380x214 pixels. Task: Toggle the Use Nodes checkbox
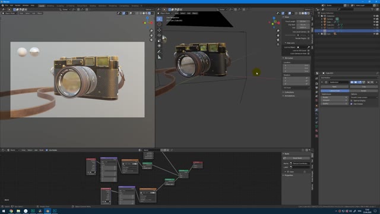point(47,150)
